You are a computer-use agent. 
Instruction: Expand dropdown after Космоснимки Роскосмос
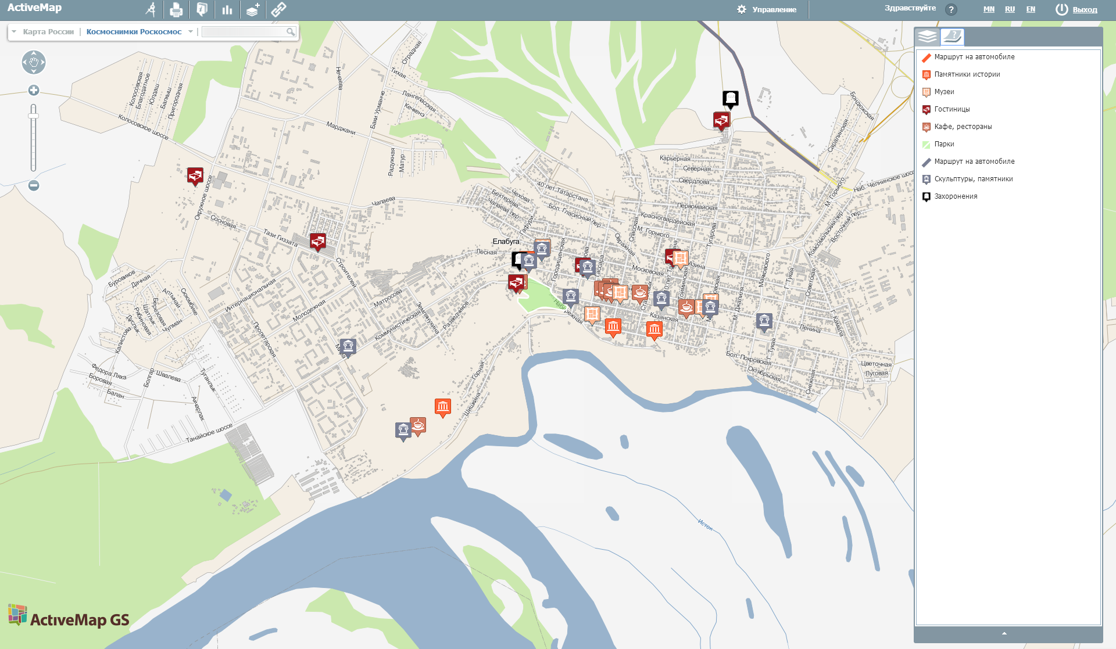[191, 32]
